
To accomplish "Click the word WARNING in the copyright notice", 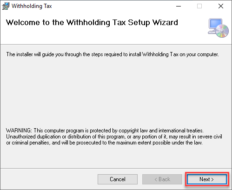I will point(19,131).
